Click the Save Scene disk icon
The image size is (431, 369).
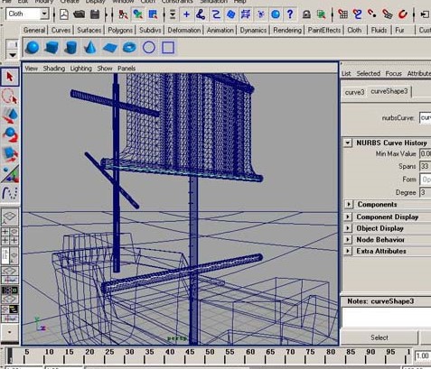tap(95, 14)
